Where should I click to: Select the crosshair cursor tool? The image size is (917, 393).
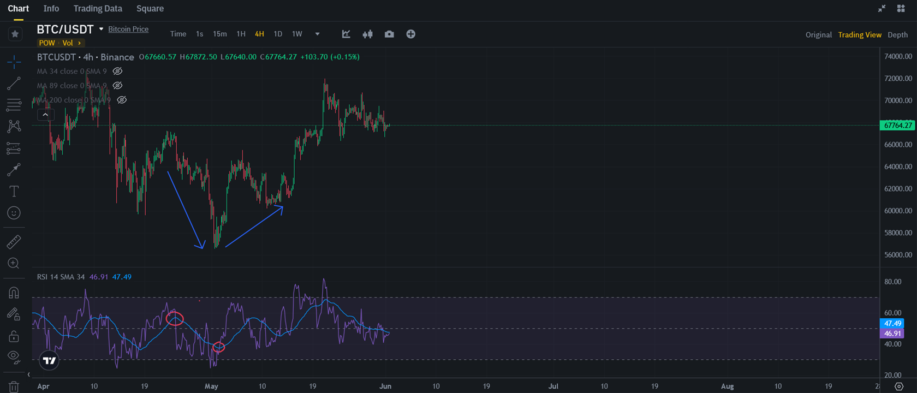coord(14,62)
